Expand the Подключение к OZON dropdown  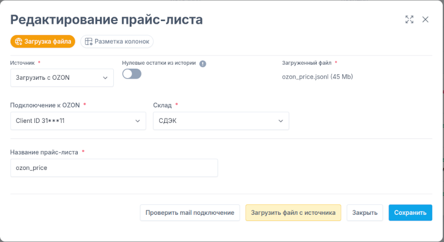[x=78, y=121]
